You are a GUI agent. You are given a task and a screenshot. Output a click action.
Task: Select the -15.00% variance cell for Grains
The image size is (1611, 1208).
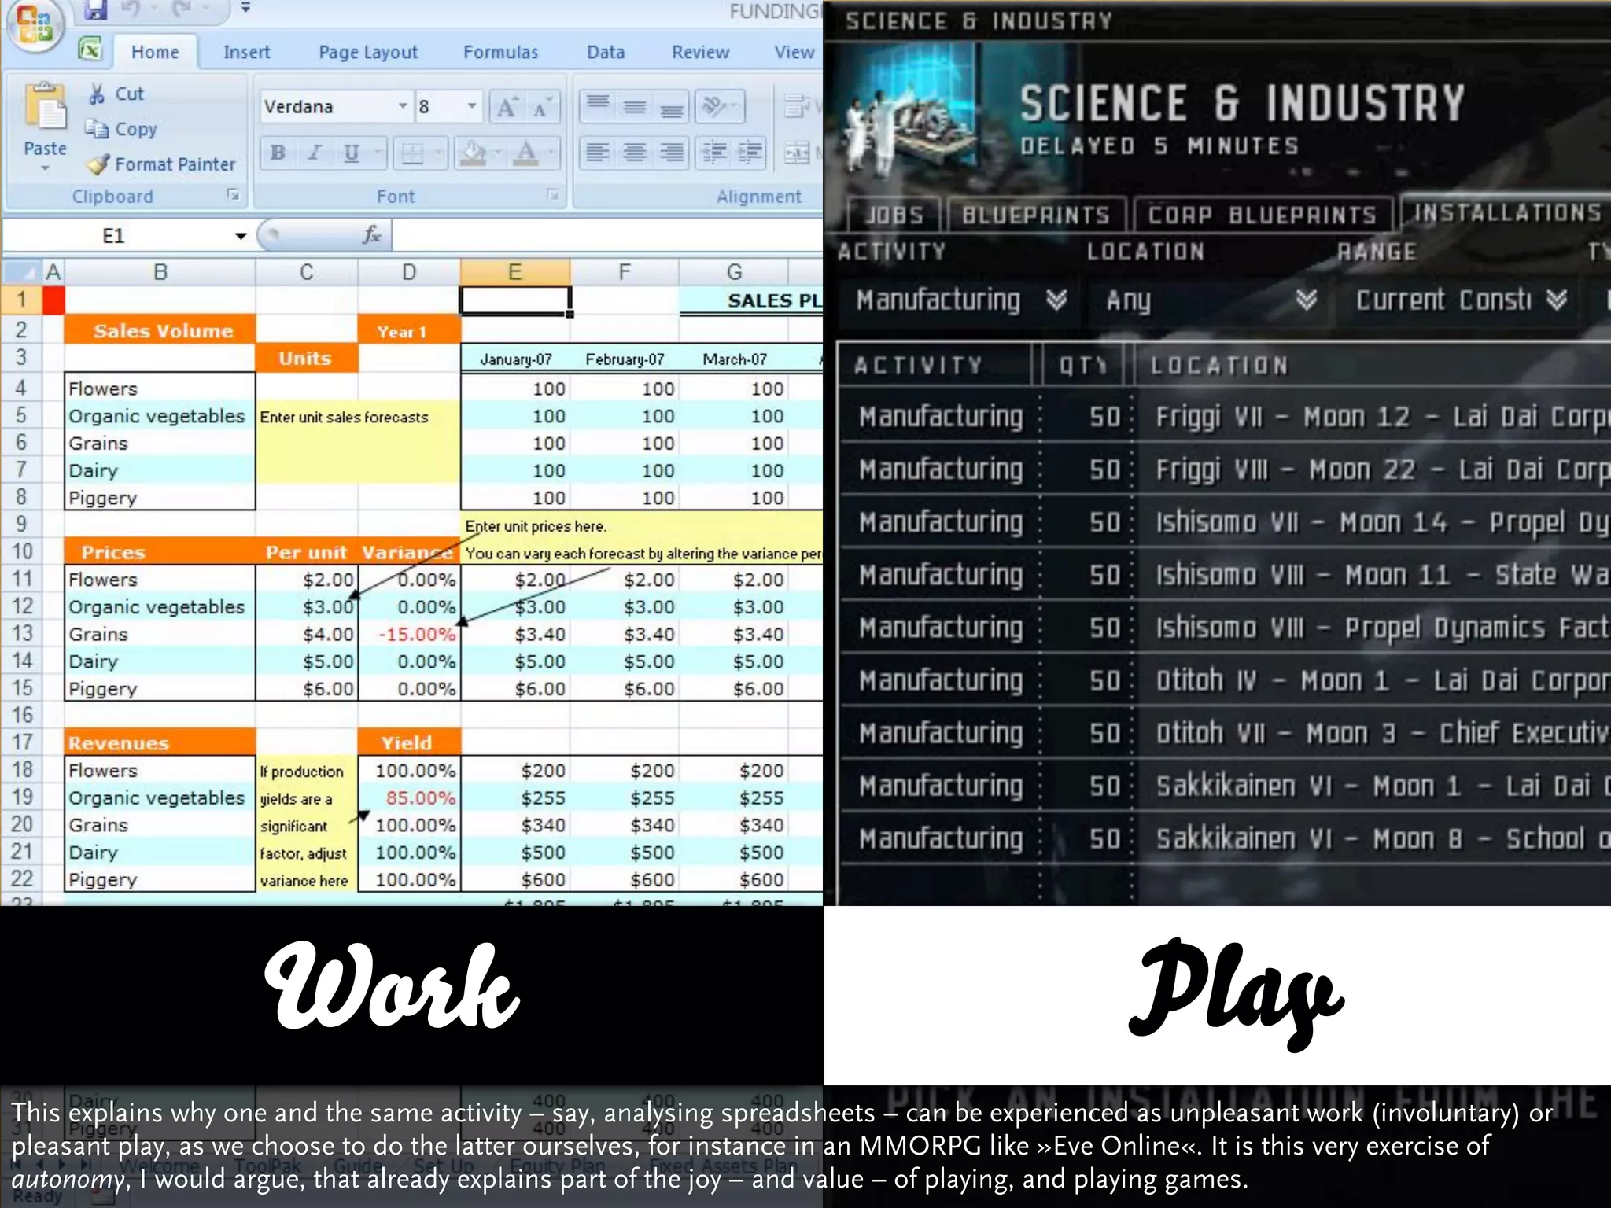409,634
